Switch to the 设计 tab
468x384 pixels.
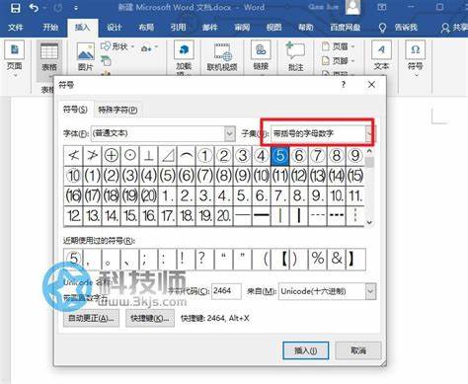114,28
